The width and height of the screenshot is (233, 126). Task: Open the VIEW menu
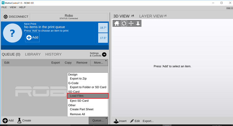pos(13,7)
